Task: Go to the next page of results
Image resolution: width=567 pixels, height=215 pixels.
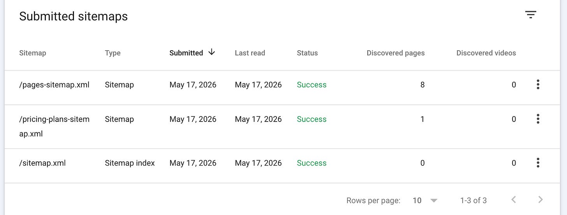Action: [540, 200]
